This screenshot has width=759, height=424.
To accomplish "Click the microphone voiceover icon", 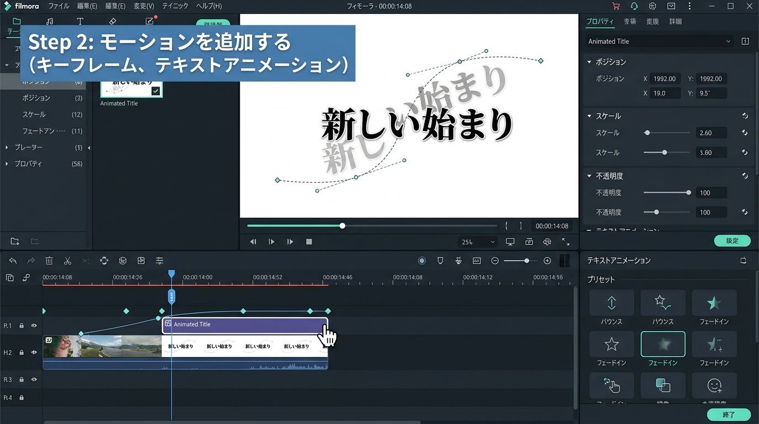I will tap(458, 261).
